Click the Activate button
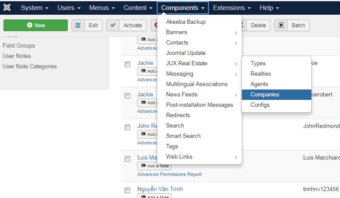The image size is (340, 198). pos(126,25)
